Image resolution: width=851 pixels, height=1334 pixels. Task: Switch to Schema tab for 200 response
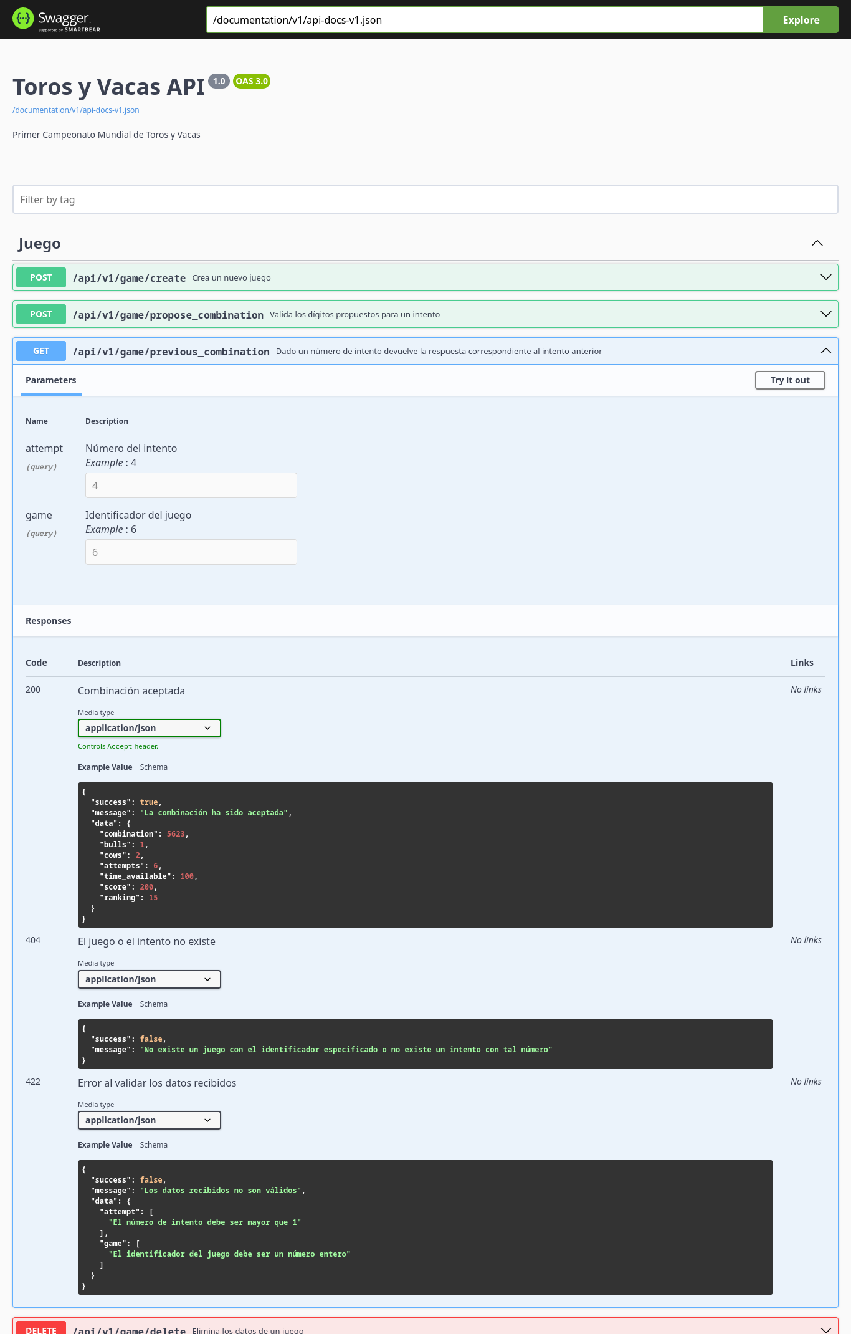153,767
